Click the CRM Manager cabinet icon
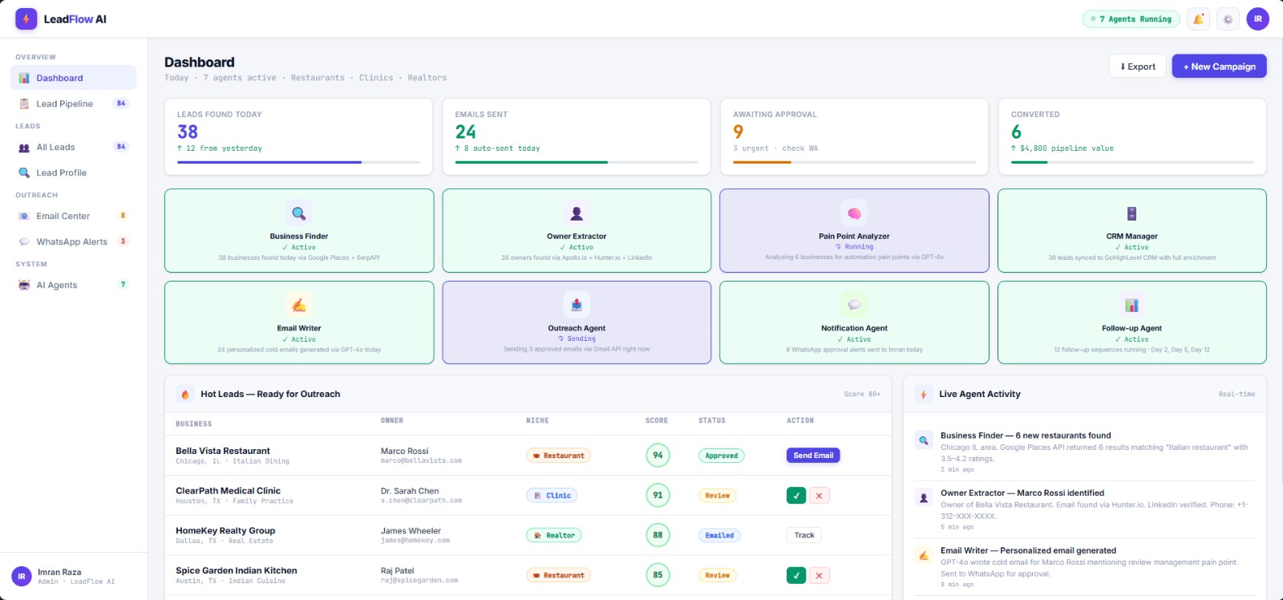1283x600 pixels. coord(1131,213)
